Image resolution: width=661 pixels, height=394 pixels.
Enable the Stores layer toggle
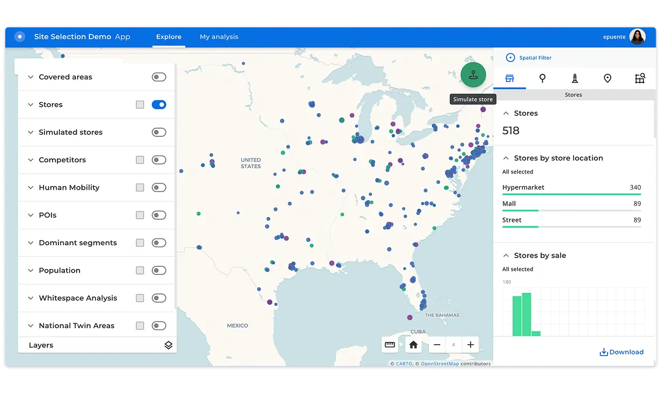click(x=158, y=104)
